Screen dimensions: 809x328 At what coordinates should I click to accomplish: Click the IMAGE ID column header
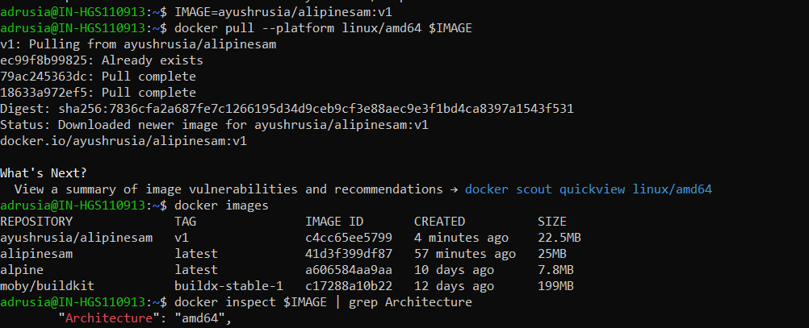point(334,222)
